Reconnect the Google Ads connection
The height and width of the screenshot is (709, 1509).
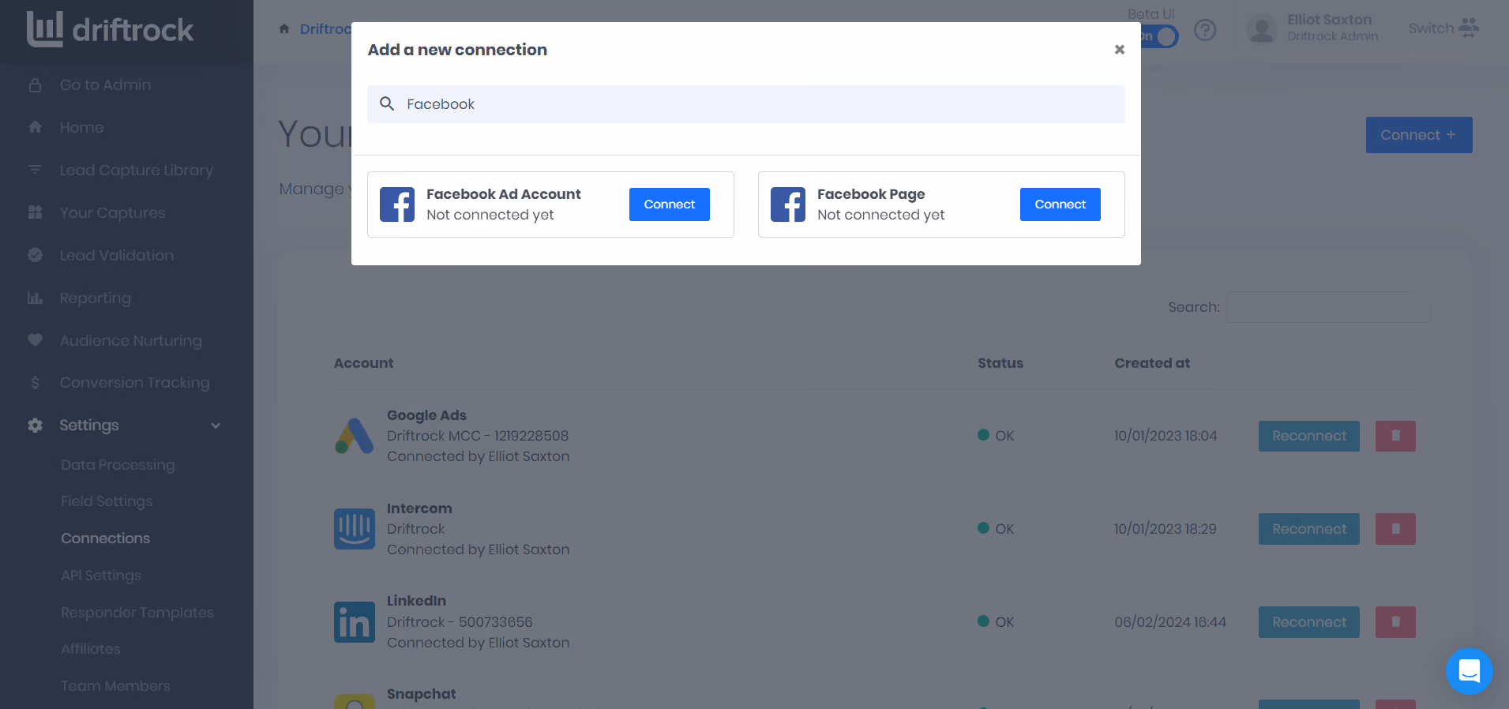[x=1309, y=436]
